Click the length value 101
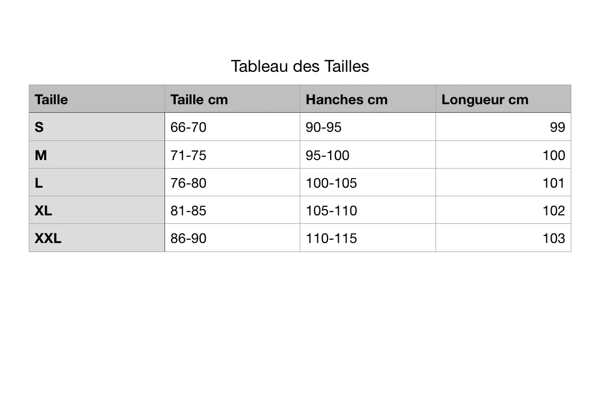The image size is (599, 410). click(x=553, y=183)
